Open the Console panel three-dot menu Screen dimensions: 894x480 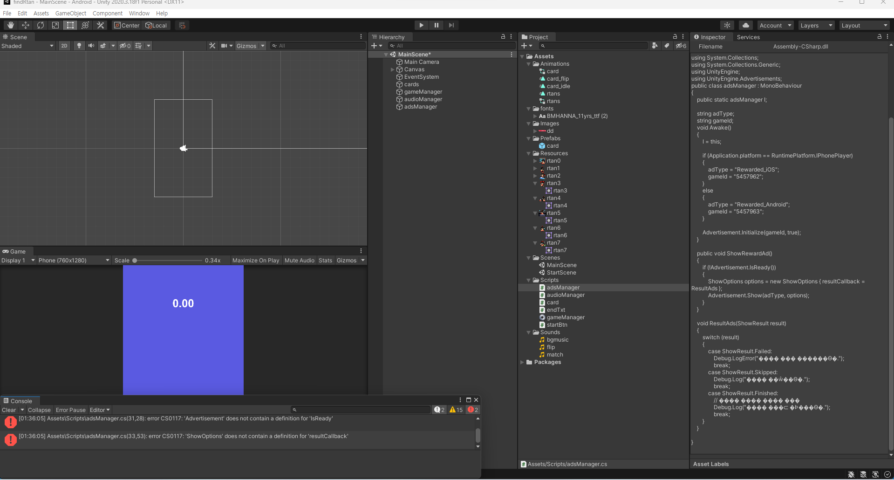tap(460, 400)
